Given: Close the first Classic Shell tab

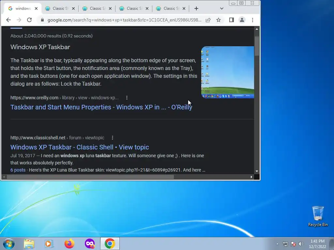Looking at the screenshot, I should pos(73,8).
